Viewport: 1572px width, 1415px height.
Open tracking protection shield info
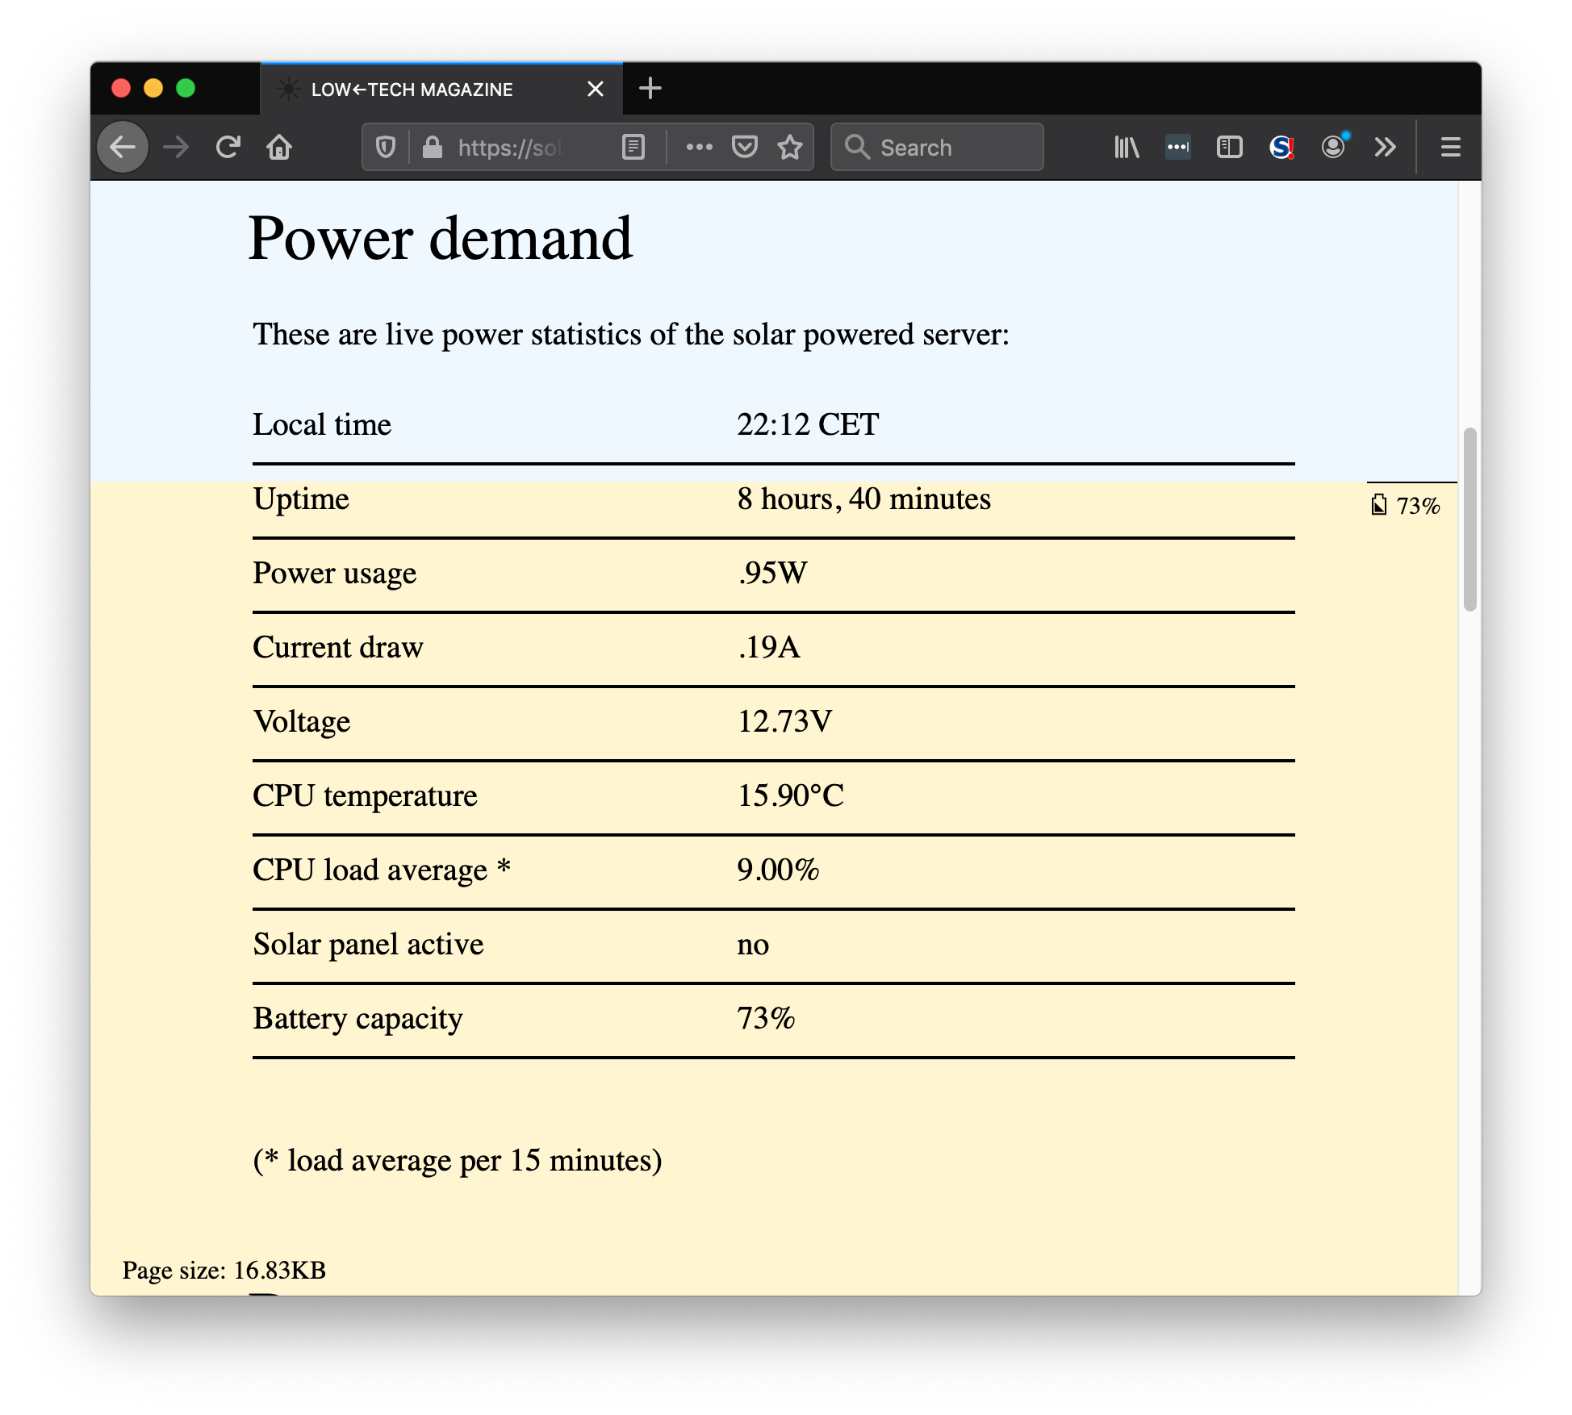(386, 148)
